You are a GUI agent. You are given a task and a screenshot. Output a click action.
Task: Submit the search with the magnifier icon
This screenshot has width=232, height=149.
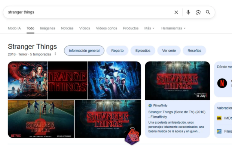(208, 12)
